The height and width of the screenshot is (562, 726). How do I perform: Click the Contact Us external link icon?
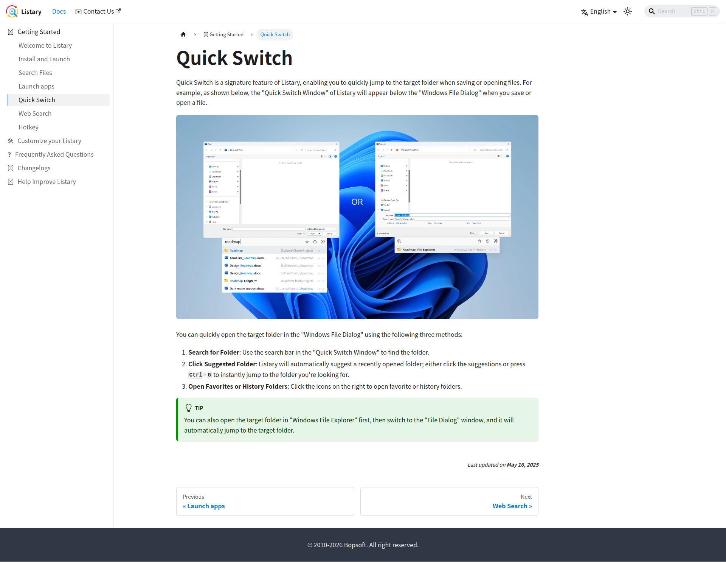118,11
